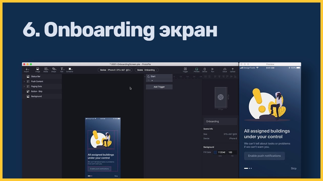Click Skip on the canvas artboard
Viewport: 323px width, 181px height.
116,176
